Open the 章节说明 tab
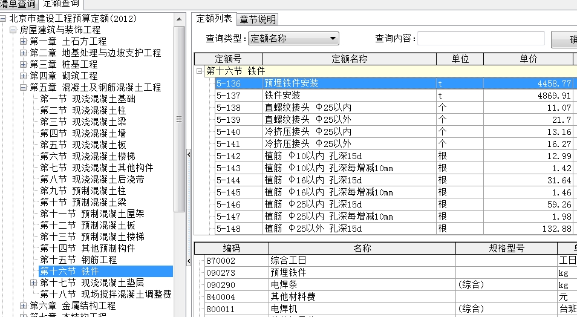577x317 pixels. [257, 19]
